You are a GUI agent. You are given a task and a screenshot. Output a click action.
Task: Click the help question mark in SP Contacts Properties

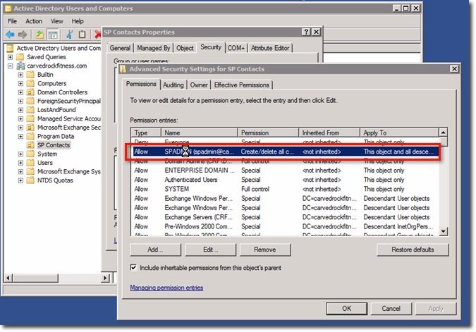[x=306, y=32]
